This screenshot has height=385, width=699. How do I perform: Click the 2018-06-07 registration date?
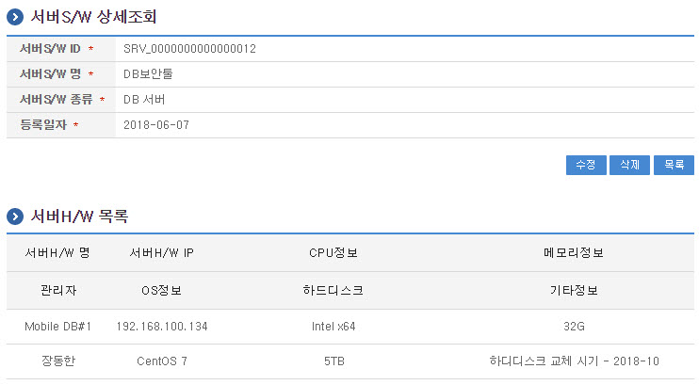(x=156, y=124)
